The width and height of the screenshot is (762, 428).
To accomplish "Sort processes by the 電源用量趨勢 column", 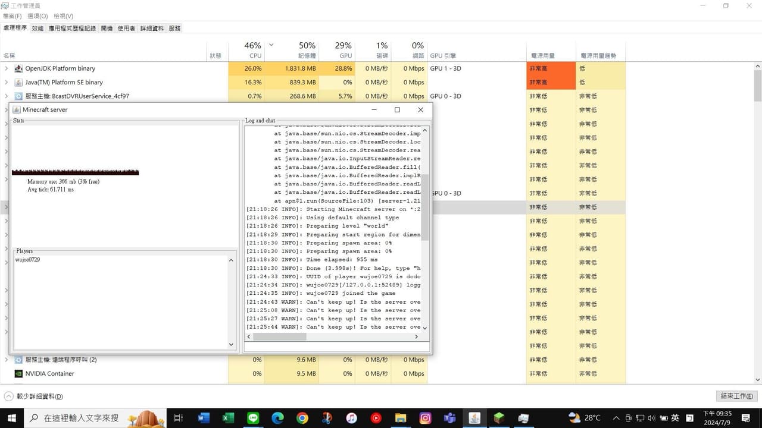I will coord(601,51).
